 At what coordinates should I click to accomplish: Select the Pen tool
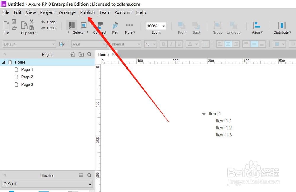click(x=115, y=28)
